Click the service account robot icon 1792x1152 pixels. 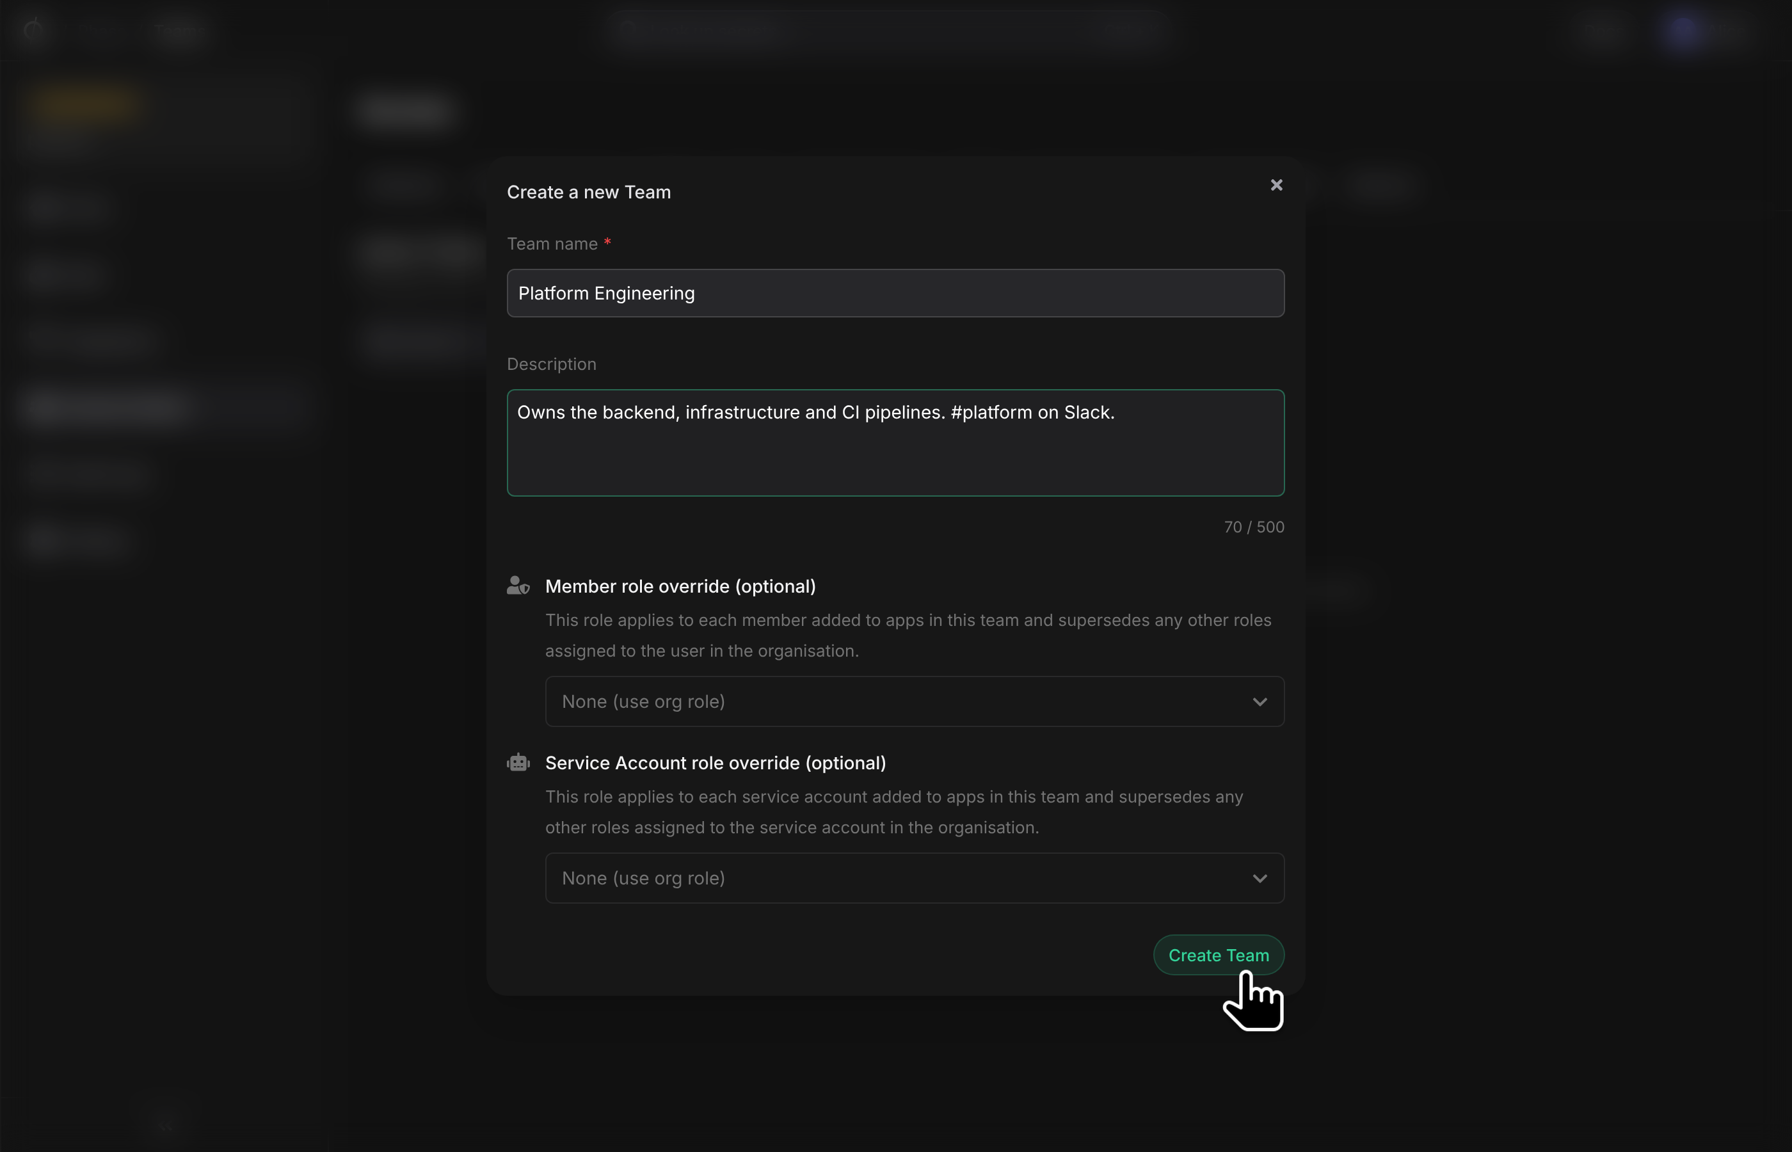tap(518, 763)
